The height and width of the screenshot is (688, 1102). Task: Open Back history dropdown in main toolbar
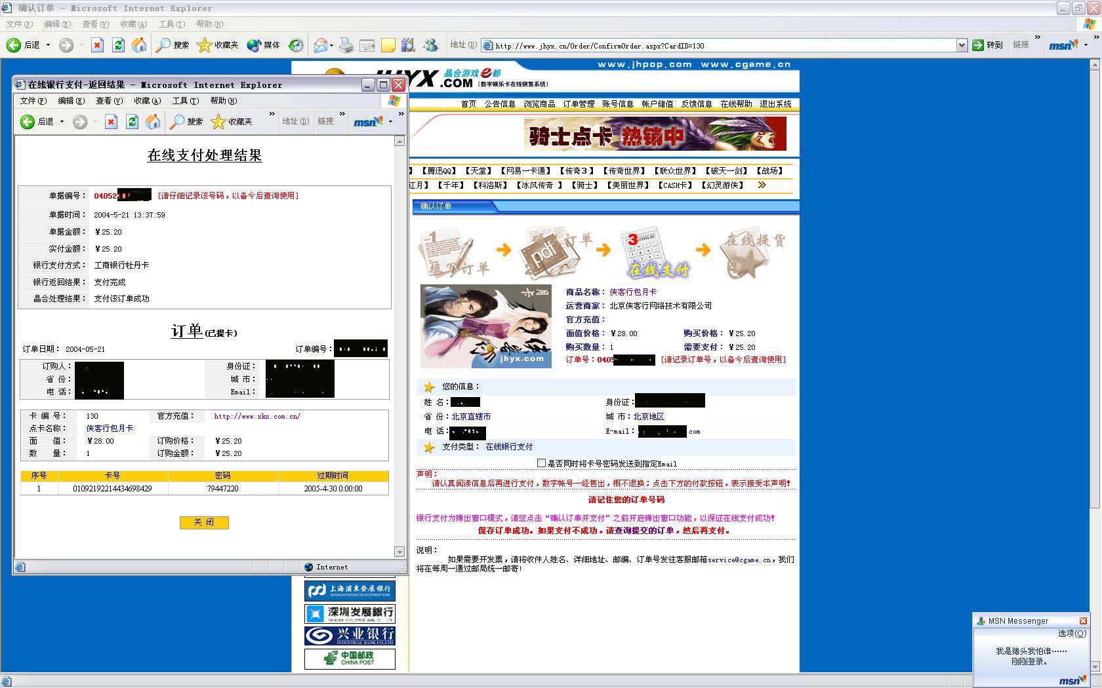pos(48,45)
